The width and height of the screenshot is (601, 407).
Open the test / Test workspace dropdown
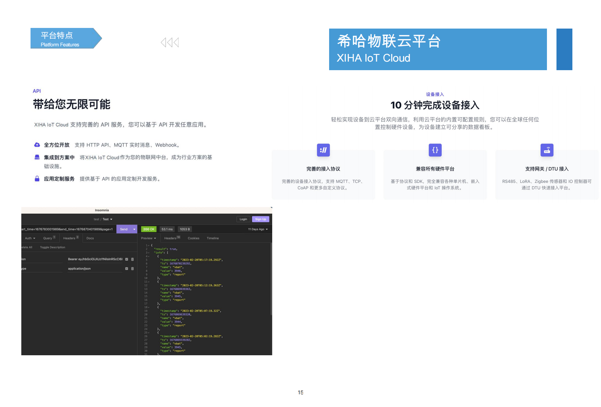(x=103, y=219)
